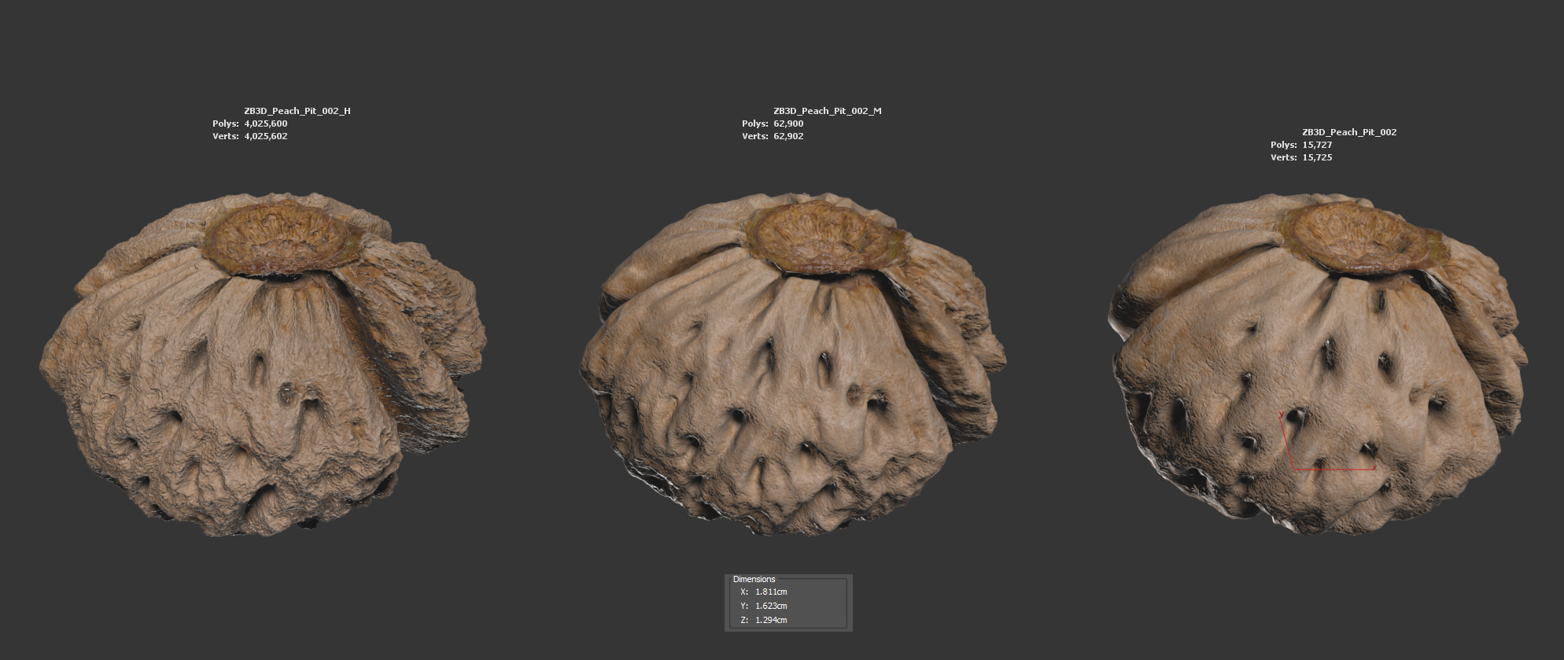Click the X dimension field showing 1.811cm
Screen dimensions: 1564x660
tap(771, 592)
